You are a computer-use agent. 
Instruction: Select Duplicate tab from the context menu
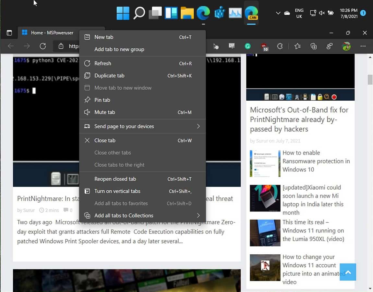[x=109, y=75]
